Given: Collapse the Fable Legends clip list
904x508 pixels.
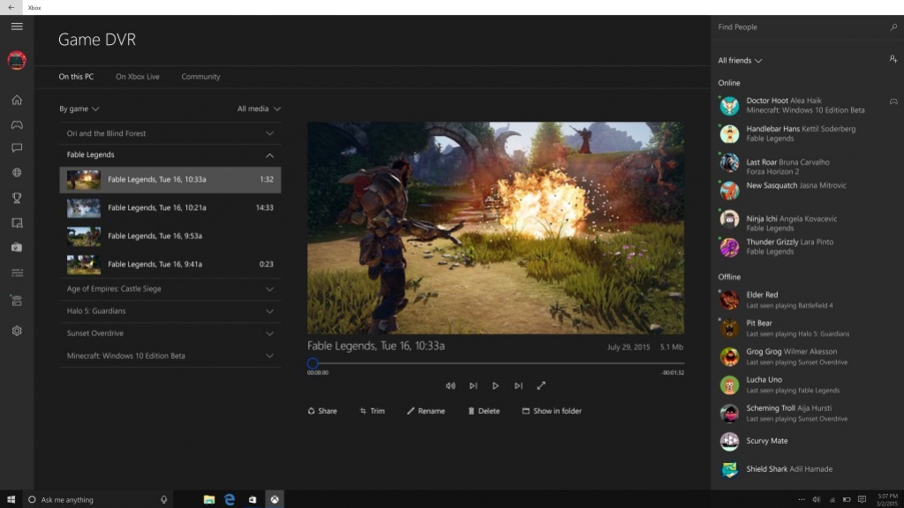Looking at the screenshot, I should (x=270, y=154).
